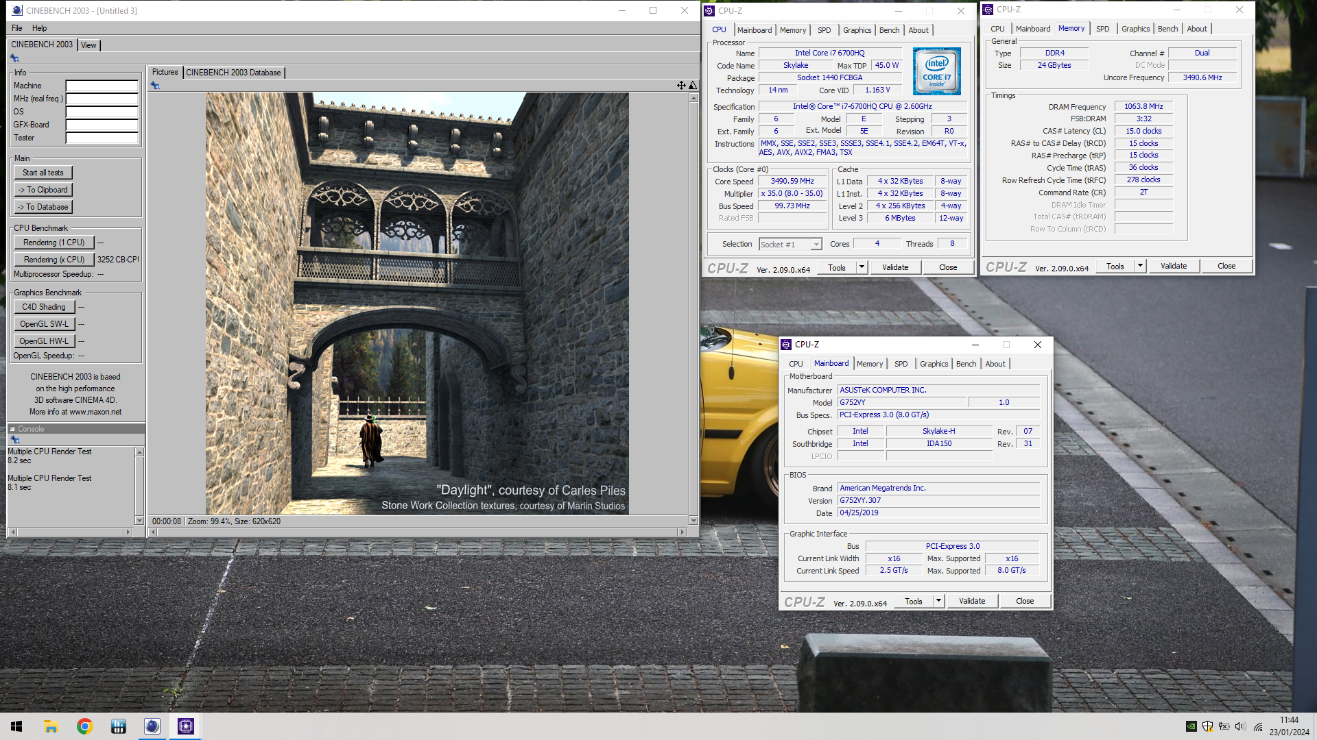The width and height of the screenshot is (1317, 740).
Task: Click Validate in CPU-Z Mainboard window
Action: point(972,601)
